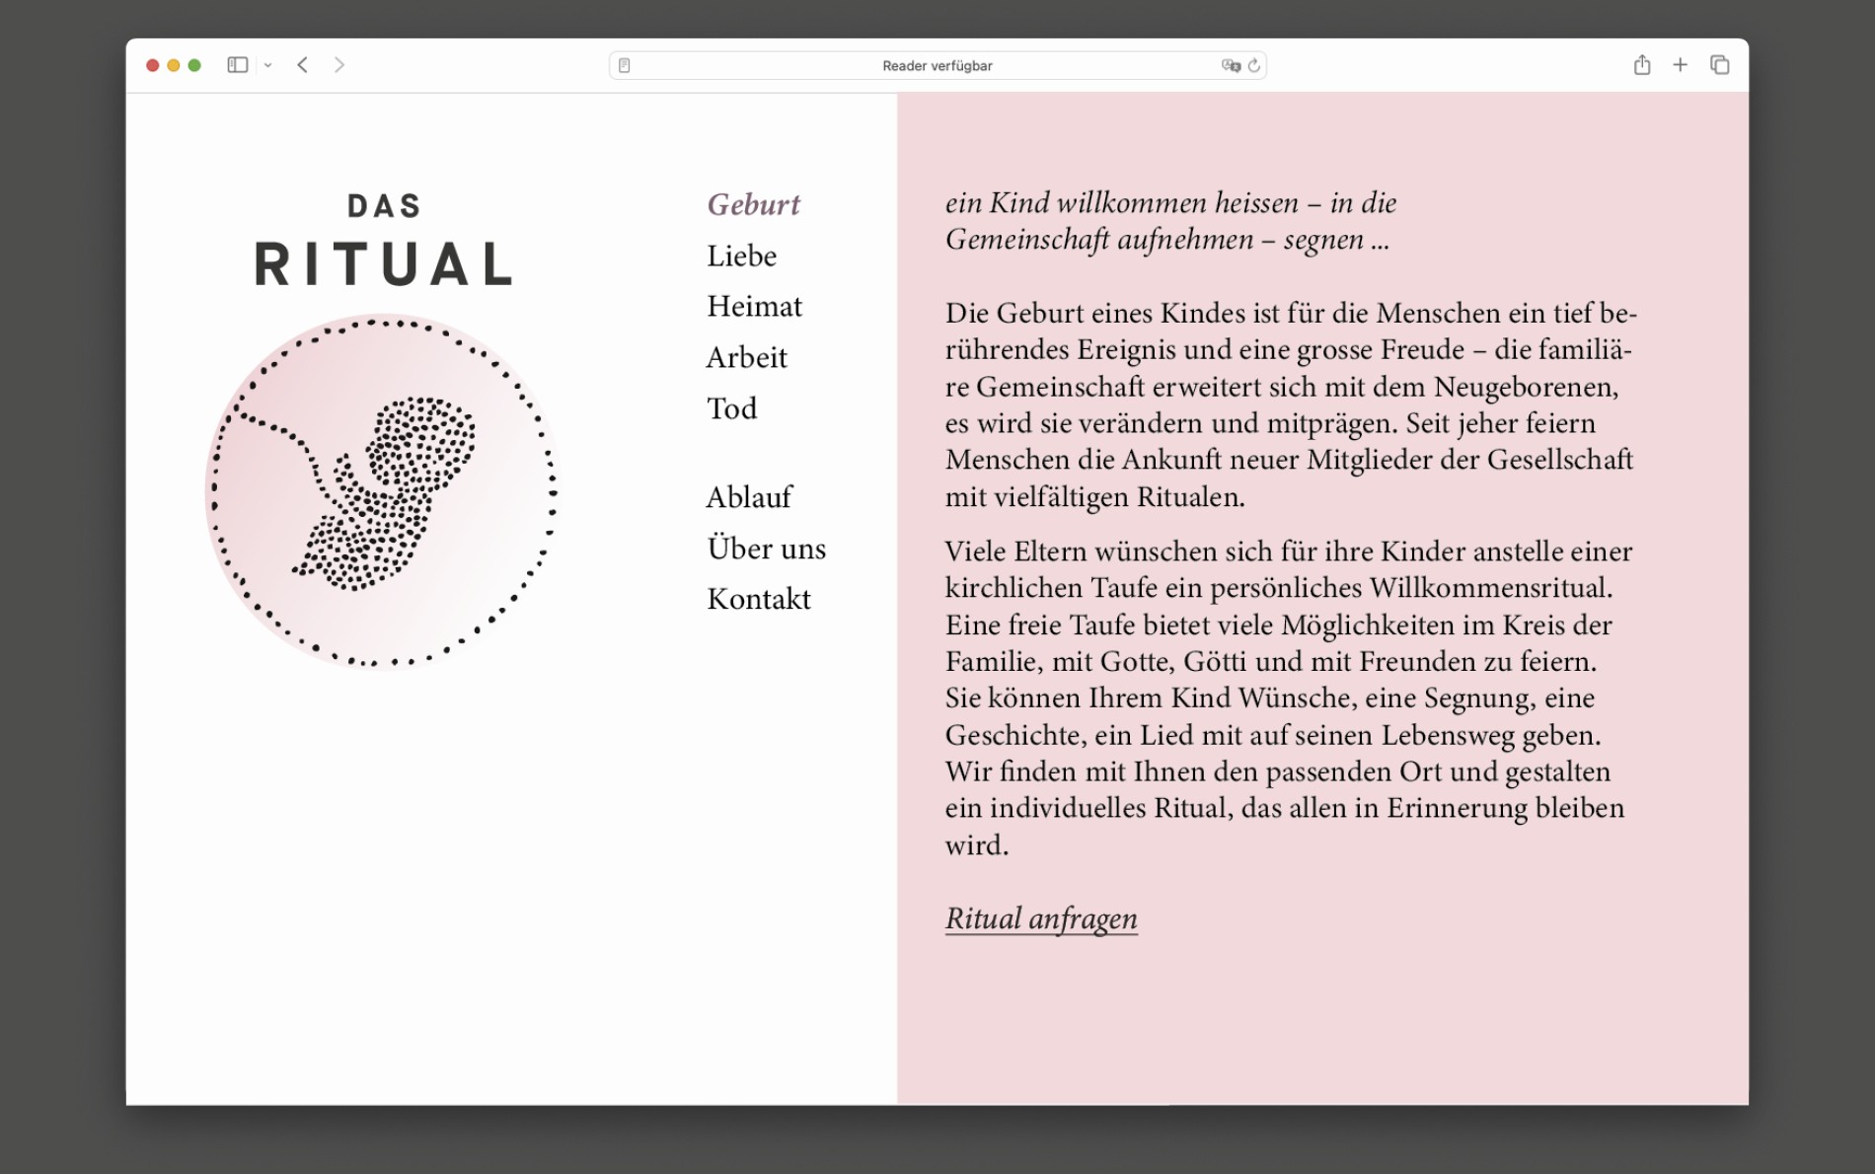1875x1174 pixels.
Task: Go back to previous page
Action: (x=303, y=65)
